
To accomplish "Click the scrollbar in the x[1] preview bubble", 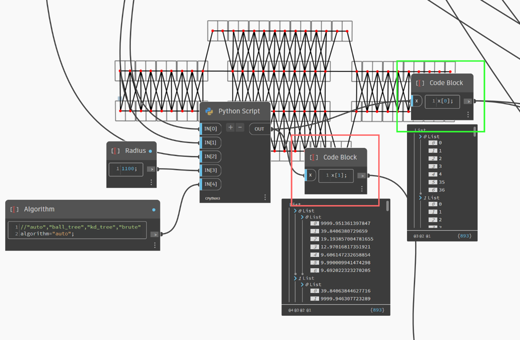I will [387, 207].
